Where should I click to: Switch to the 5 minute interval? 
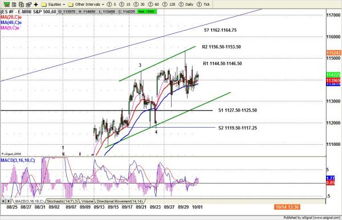(x=112, y=5)
